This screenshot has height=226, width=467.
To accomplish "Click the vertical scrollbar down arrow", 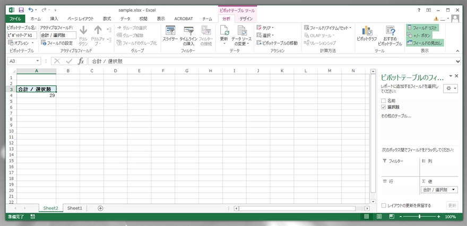I will point(373,201).
